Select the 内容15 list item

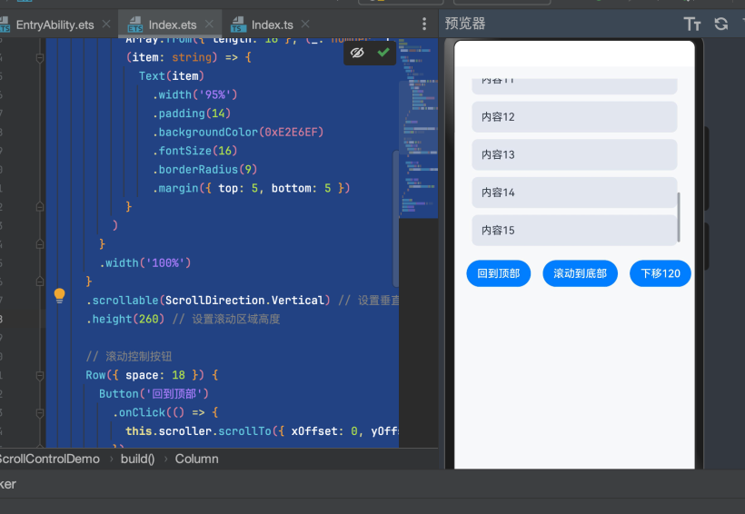(574, 231)
